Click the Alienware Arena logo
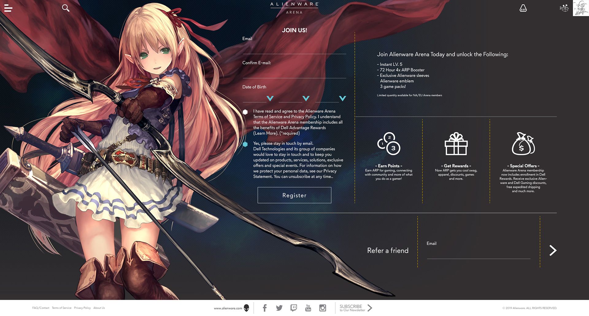589x316 pixels. click(294, 8)
